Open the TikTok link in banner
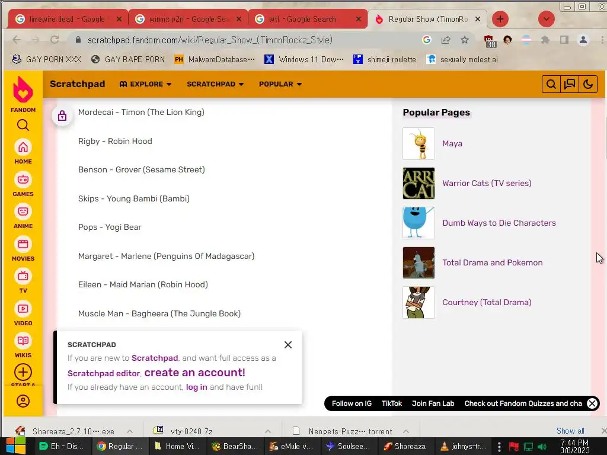The width and height of the screenshot is (607, 455). 392,403
